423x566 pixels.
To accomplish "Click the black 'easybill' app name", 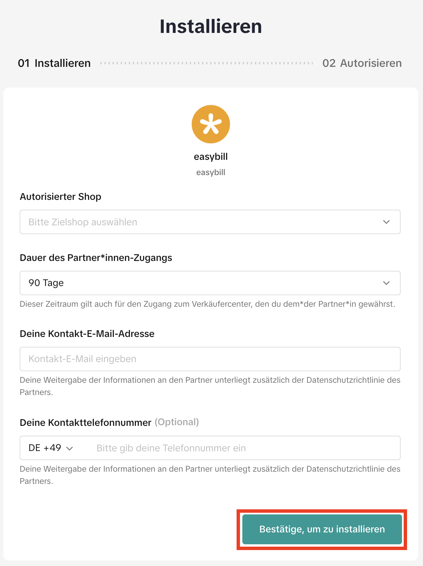I will (211, 157).
